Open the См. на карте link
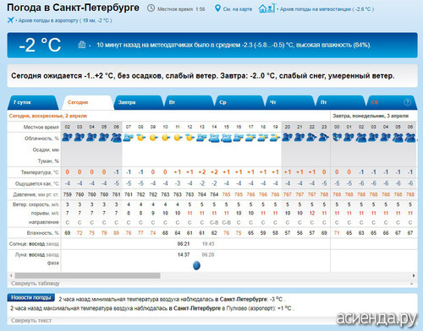423x331 pixels. pos(238,9)
